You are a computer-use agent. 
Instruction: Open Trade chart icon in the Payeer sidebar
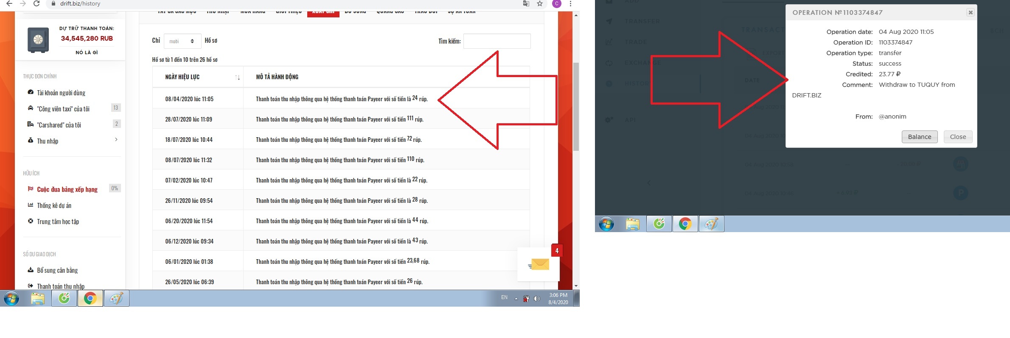[x=609, y=42]
